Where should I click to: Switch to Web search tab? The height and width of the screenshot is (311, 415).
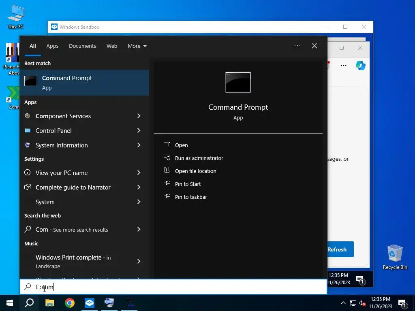tap(112, 46)
